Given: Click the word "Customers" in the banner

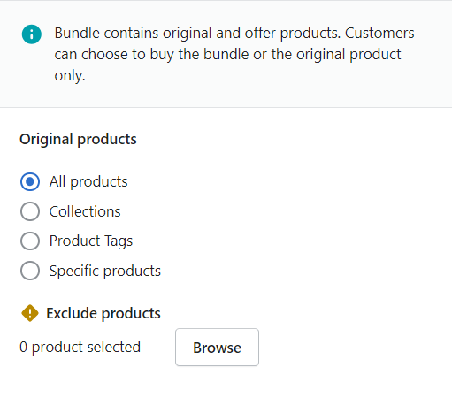Looking at the screenshot, I should (379, 33).
